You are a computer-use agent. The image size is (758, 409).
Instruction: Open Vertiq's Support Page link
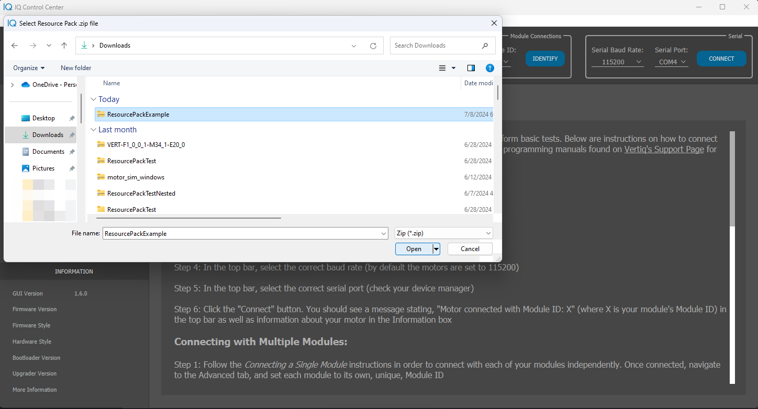tap(664, 149)
